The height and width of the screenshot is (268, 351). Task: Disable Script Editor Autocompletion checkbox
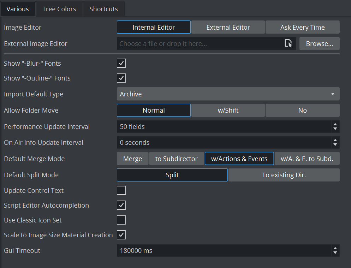click(121, 206)
